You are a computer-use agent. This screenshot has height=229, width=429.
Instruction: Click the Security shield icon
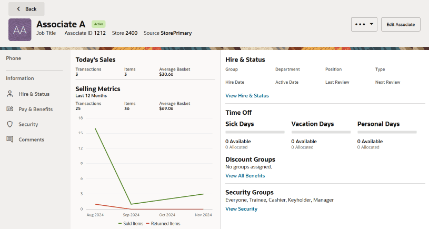[10, 124]
